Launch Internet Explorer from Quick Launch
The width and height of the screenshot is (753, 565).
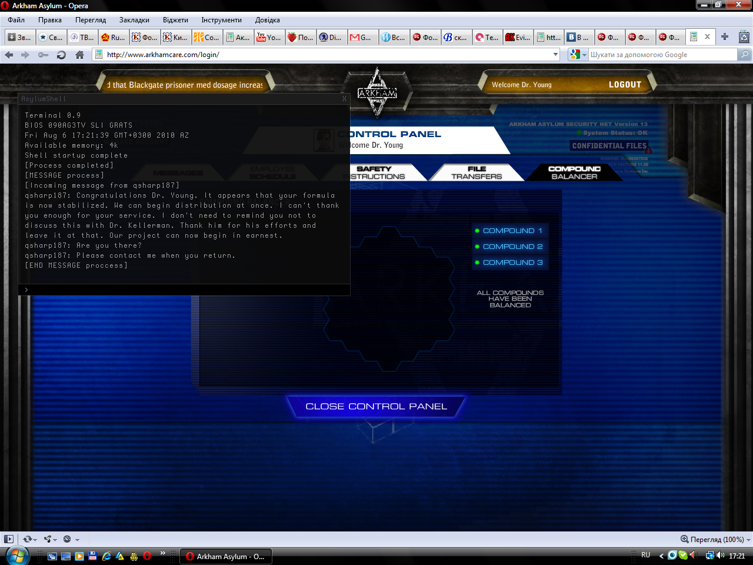106,556
